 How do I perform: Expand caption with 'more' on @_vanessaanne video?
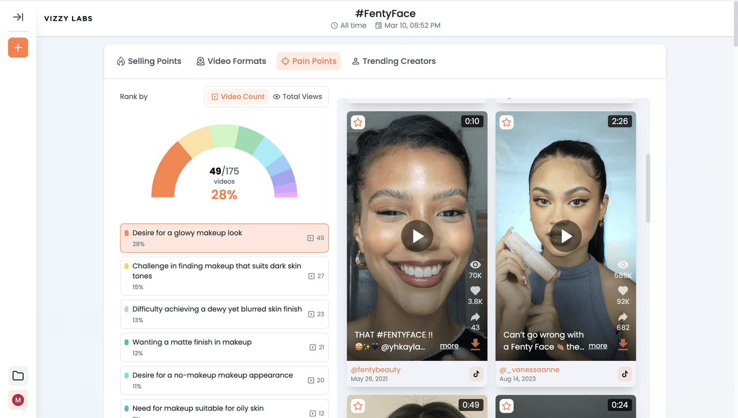coord(598,346)
